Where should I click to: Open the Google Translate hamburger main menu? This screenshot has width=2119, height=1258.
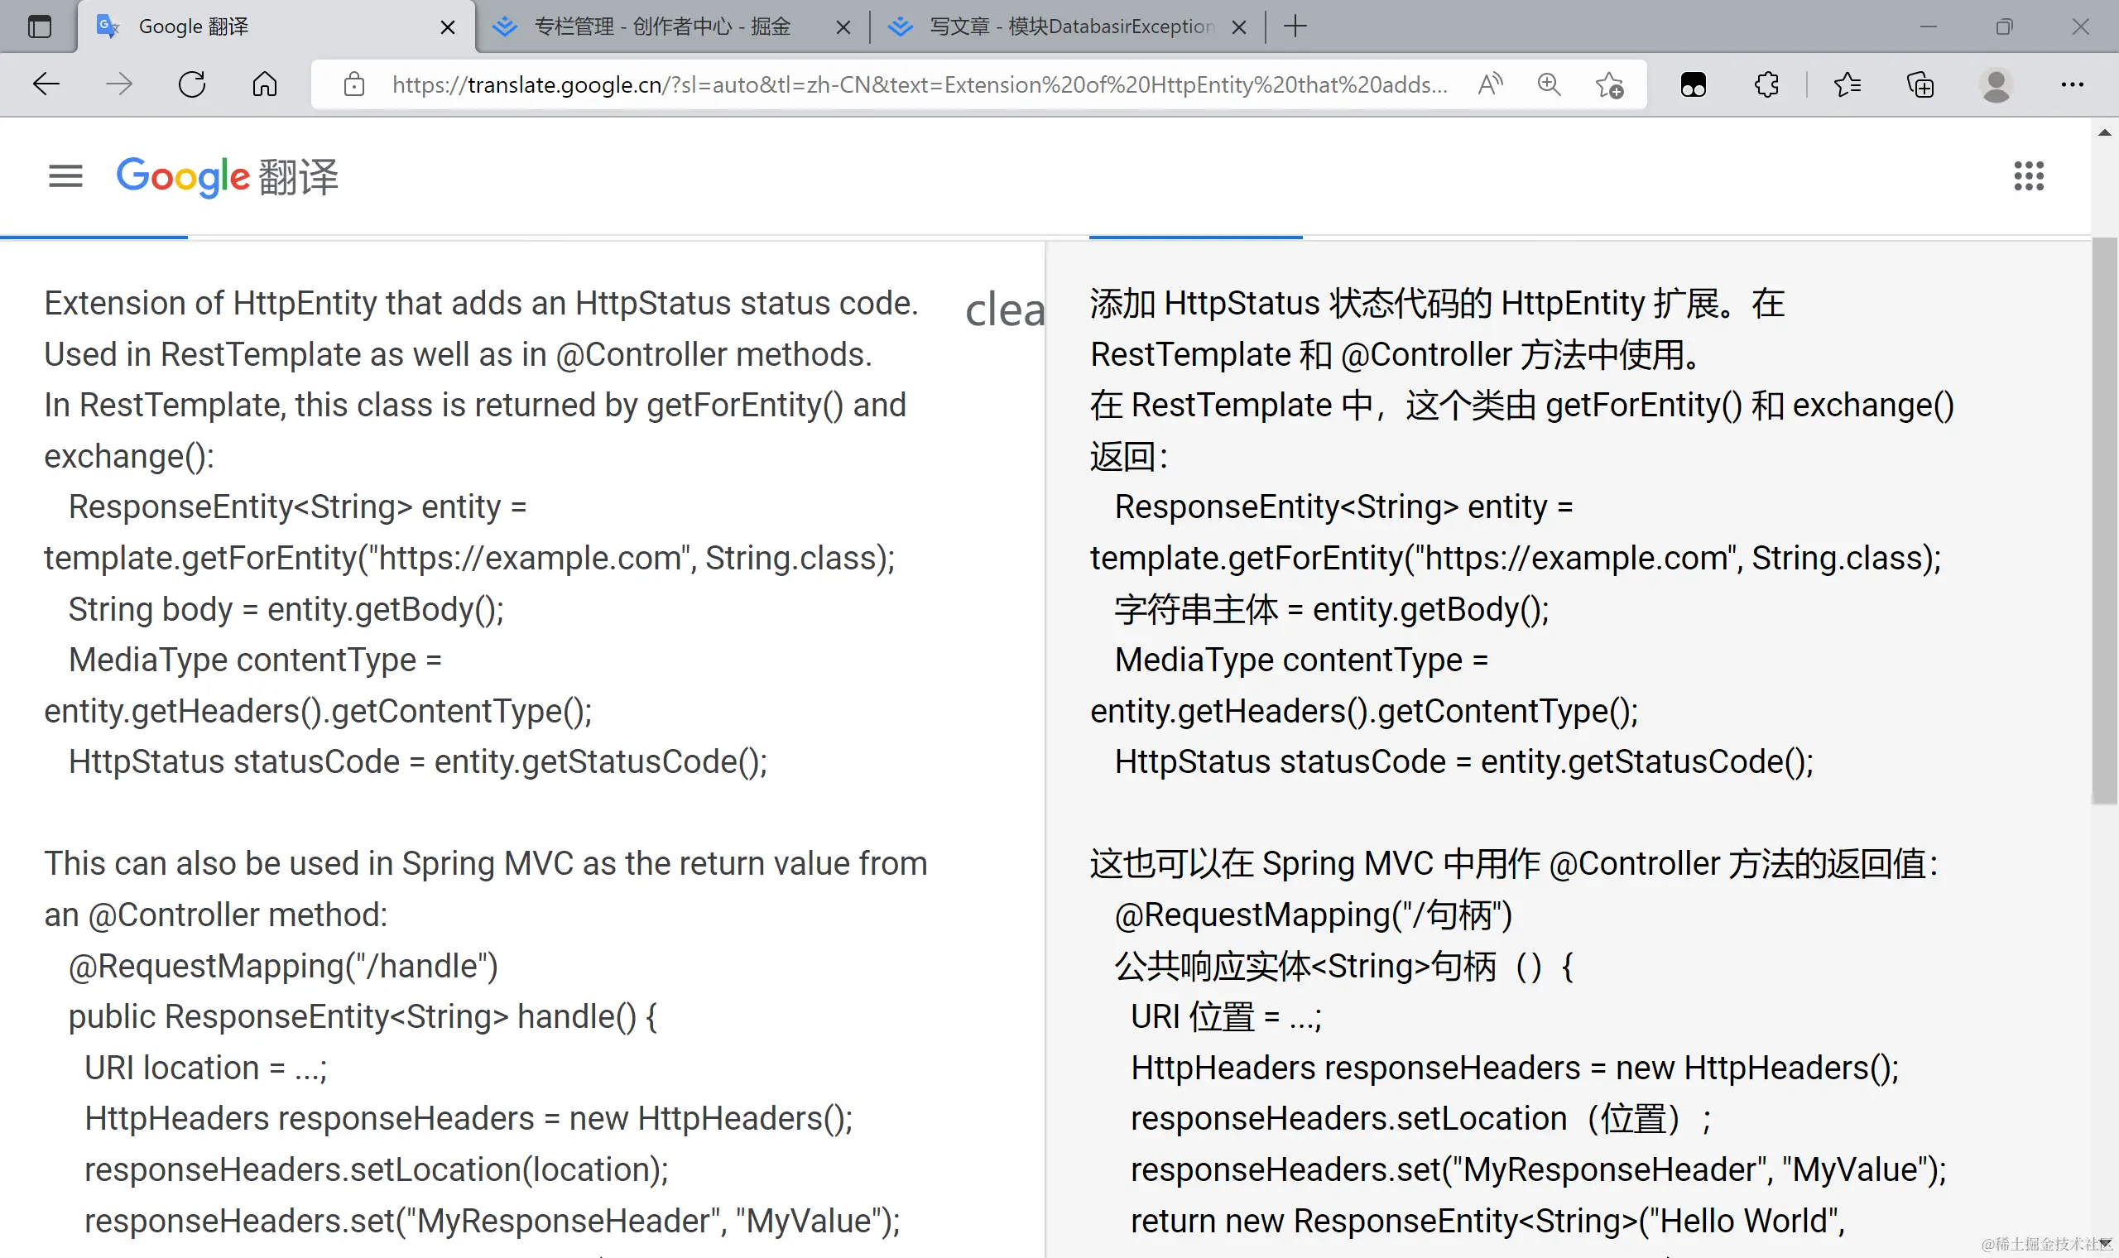[65, 176]
